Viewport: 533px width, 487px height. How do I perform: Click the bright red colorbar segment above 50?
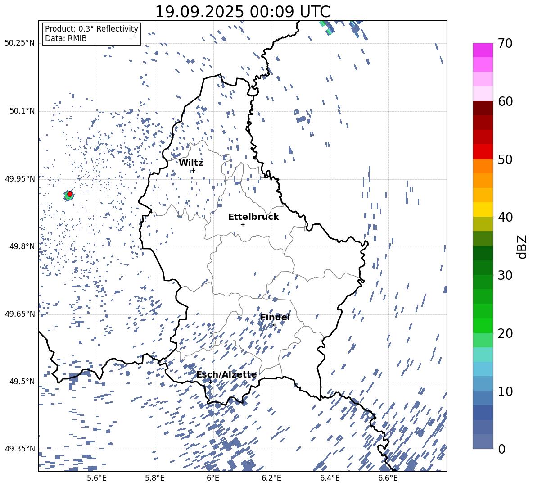coord(483,151)
